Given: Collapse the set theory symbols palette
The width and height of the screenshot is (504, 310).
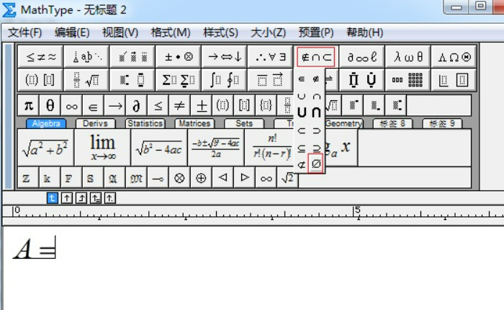Looking at the screenshot, I should (316, 57).
